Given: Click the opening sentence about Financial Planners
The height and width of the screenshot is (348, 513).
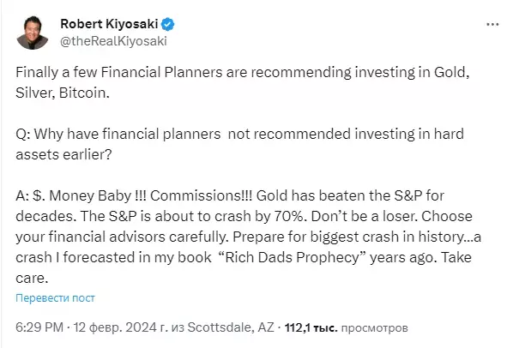Looking at the screenshot, I should [x=243, y=82].
